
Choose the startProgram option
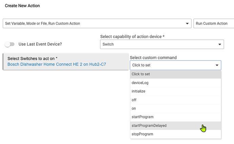click(x=142, y=117)
